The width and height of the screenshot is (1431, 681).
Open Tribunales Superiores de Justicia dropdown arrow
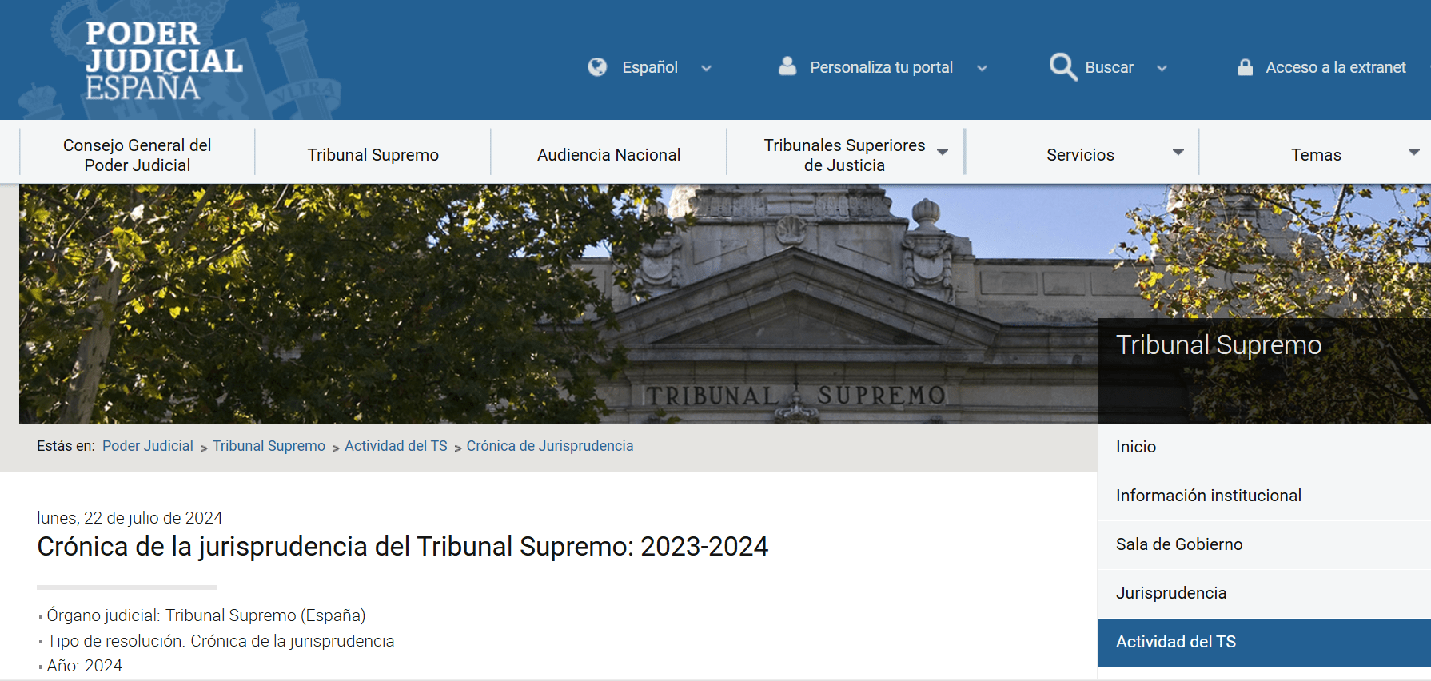click(x=943, y=153)
